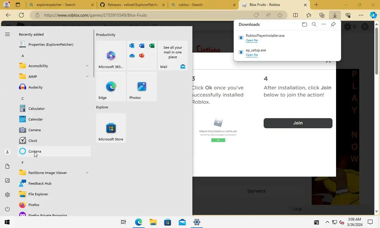Open tab actions menu button
The height and width of the screenshot is (228, 380).
coord(18,5)
